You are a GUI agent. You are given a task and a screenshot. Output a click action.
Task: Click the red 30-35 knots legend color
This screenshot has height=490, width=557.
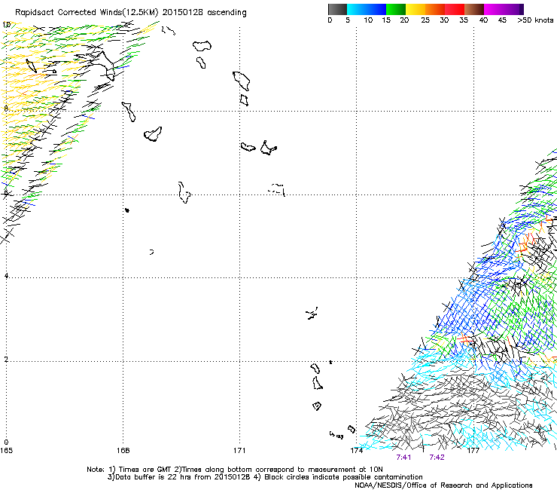click(455, 9)
